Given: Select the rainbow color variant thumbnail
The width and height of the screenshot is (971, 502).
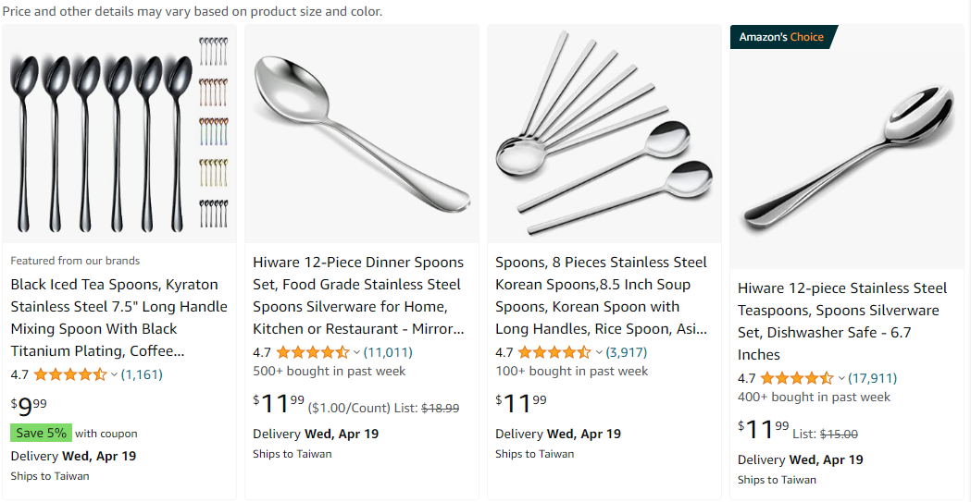Looking at the screenshot, I should point(213,131).
